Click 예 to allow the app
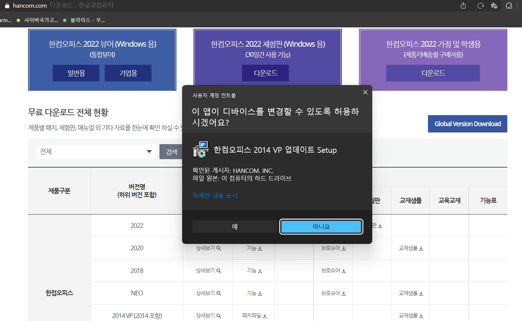522x321 pixels. 235,227
